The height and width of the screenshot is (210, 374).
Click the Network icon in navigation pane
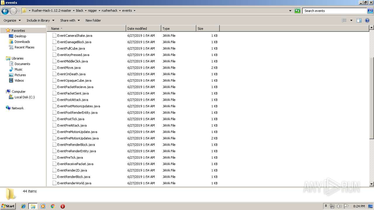8,108
